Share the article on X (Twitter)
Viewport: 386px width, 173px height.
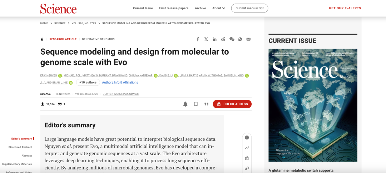tap(206, 39)
